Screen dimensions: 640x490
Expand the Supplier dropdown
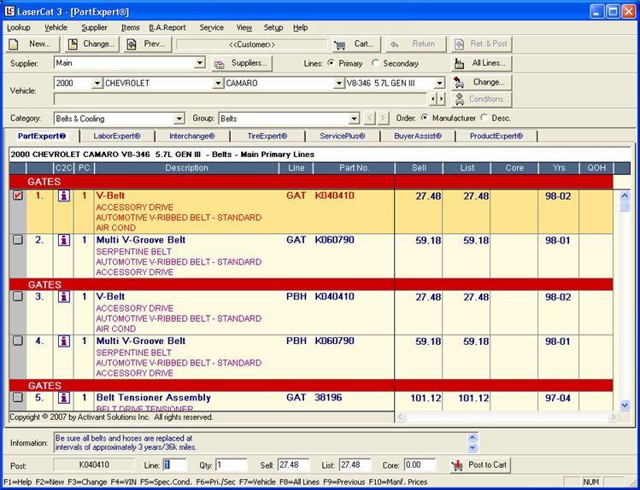[x=200, y=63]
